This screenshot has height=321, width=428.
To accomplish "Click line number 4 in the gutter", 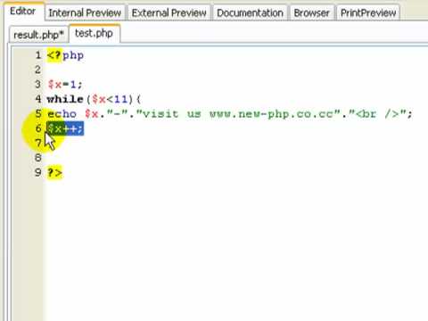I will 38,99.
